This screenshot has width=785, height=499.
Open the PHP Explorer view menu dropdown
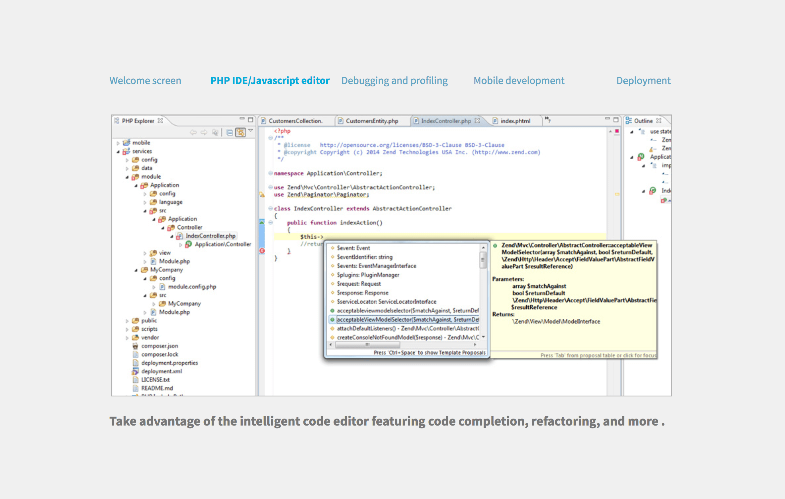click(x=251, y=130)
